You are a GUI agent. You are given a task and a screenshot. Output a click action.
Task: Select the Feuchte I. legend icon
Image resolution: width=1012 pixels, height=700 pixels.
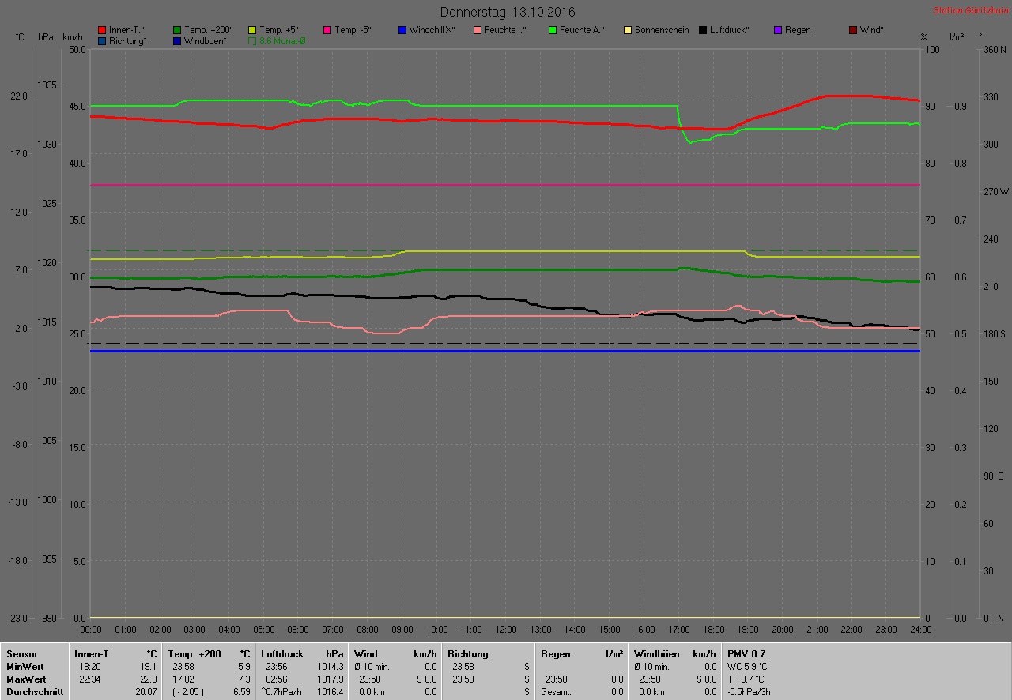pyautogui.click(x=478, y=30)
